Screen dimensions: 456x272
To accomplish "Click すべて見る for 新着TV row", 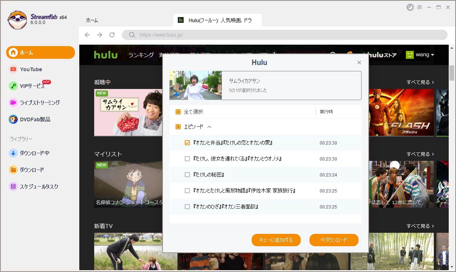I will tap(420, 226).
